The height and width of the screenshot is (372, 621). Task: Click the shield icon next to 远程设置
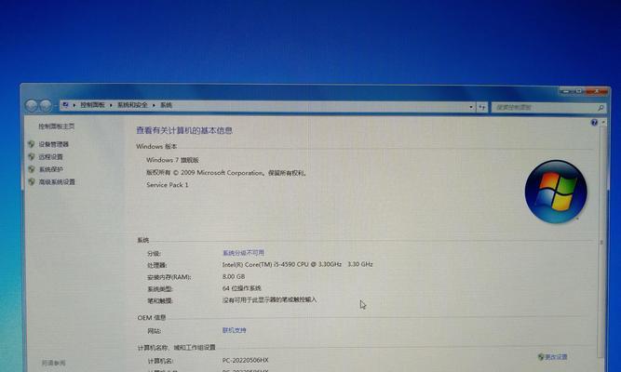click(31, 157)
